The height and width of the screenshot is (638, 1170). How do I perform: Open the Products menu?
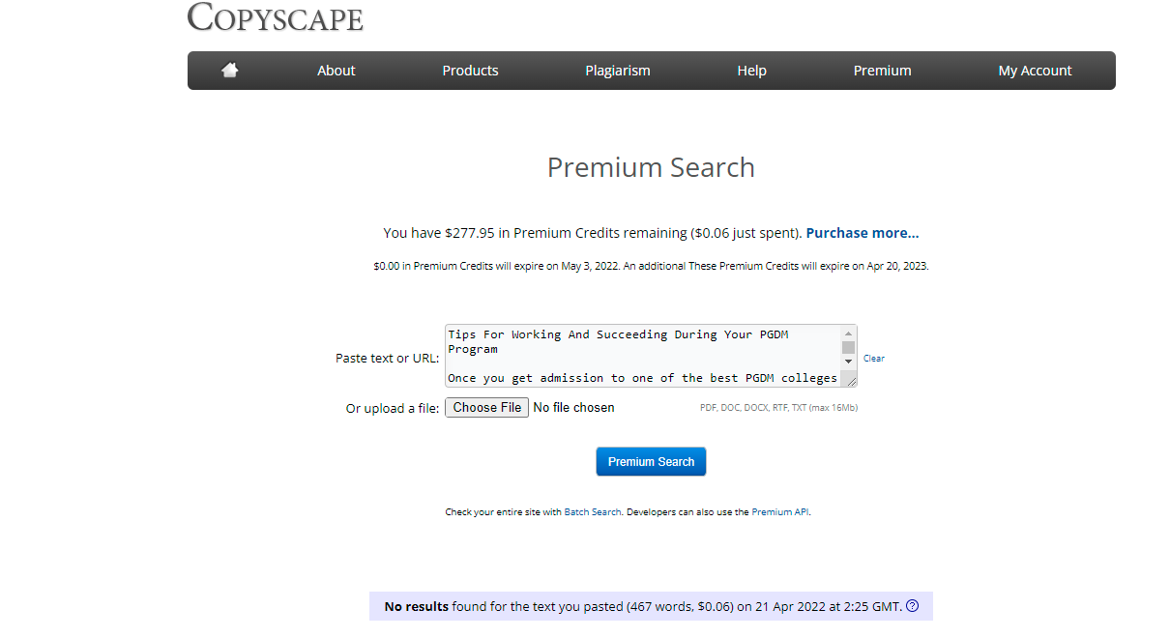click(x=470, y=71)
